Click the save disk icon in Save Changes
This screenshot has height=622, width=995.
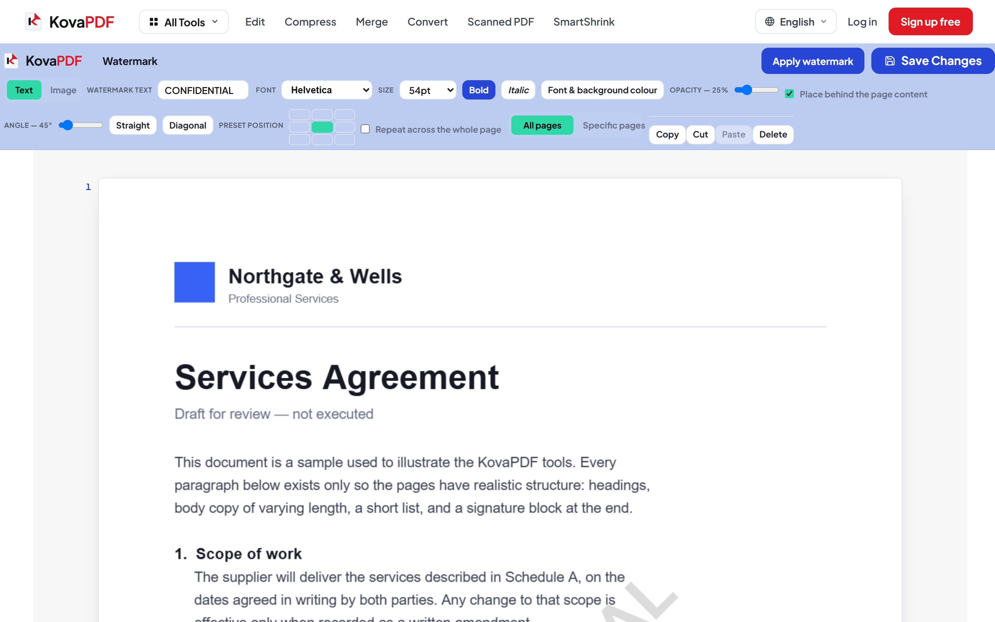pyautogui.click(x=890, y=61)
